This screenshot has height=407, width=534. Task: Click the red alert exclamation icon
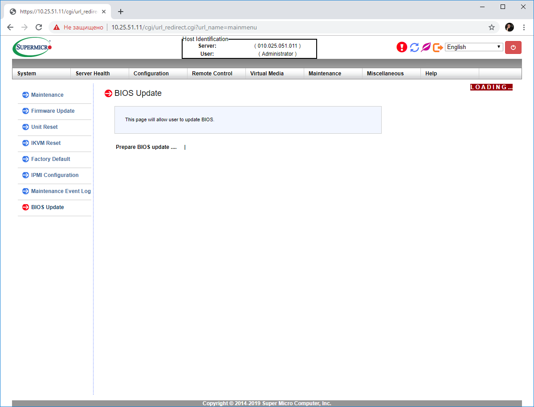pos(402,47)
